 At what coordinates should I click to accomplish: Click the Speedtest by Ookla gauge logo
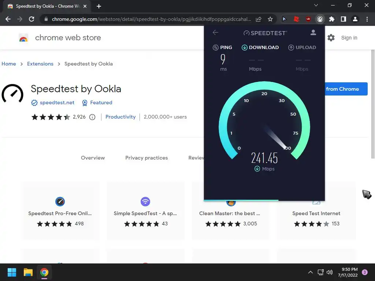pos(12,94)
